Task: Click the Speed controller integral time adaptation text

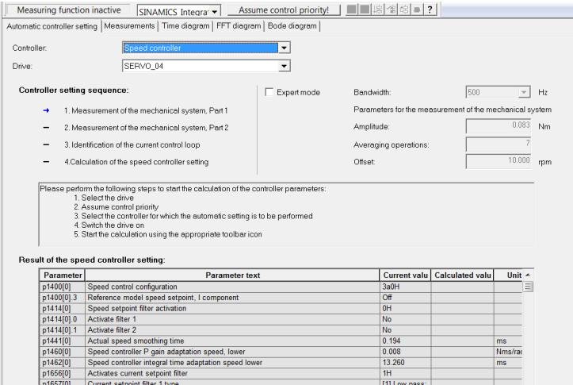Action: pyautogui.click(x=174, y=363)
